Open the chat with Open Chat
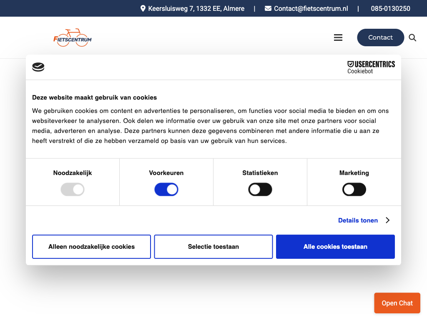This screenshot has height=320, width=427. tap(397, 303)
